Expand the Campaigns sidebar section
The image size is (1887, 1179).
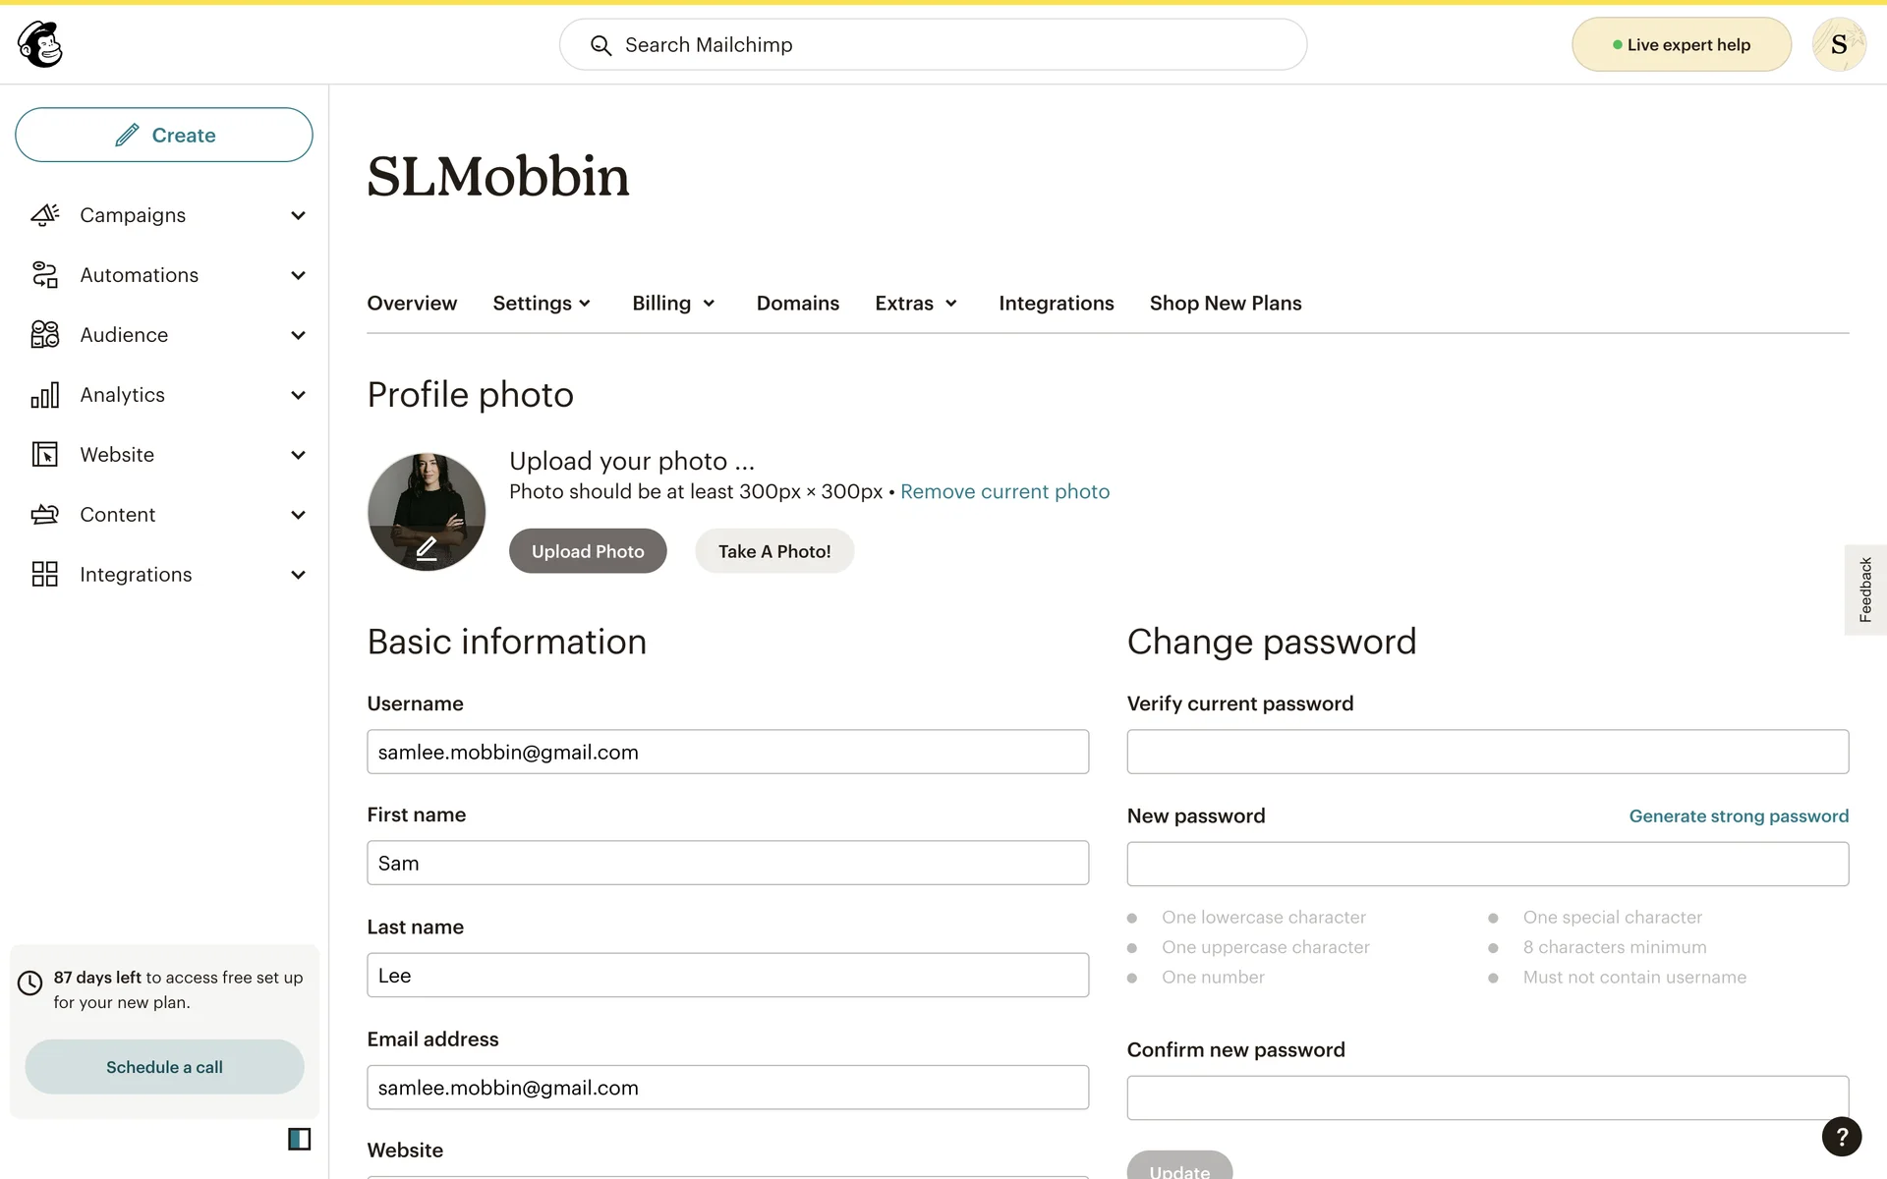click(298, 216)
